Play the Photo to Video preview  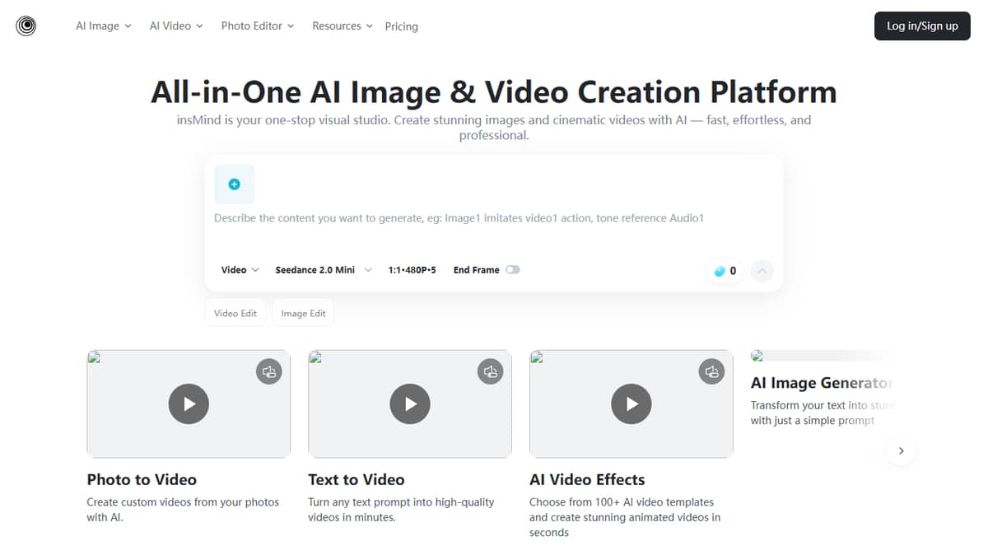(x=189, y=404)
